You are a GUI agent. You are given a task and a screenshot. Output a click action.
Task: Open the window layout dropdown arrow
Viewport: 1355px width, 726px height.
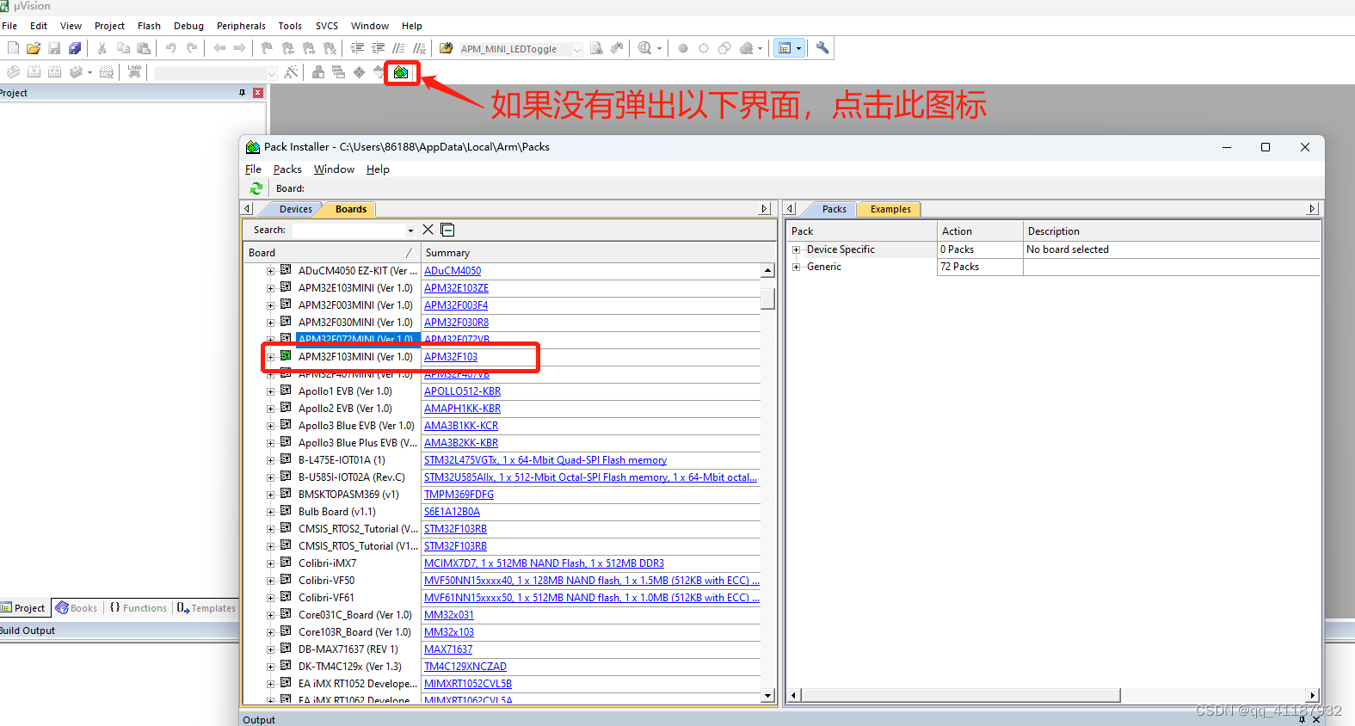pyautogui.click(x=799, y=48)
